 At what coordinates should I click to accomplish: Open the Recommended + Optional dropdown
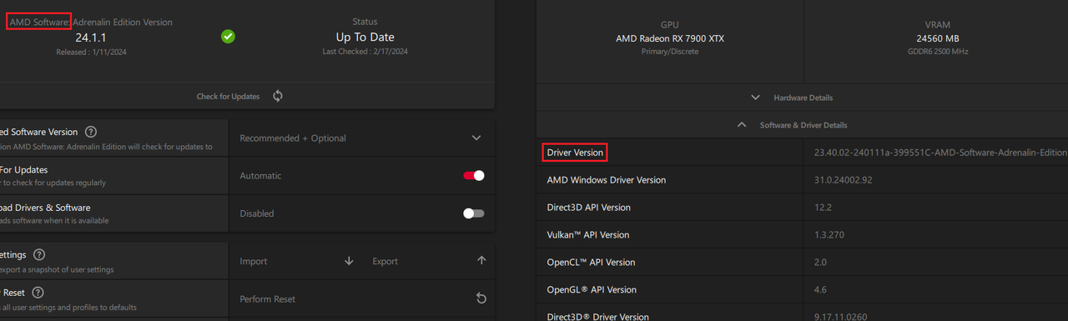[x=361, y=138]
